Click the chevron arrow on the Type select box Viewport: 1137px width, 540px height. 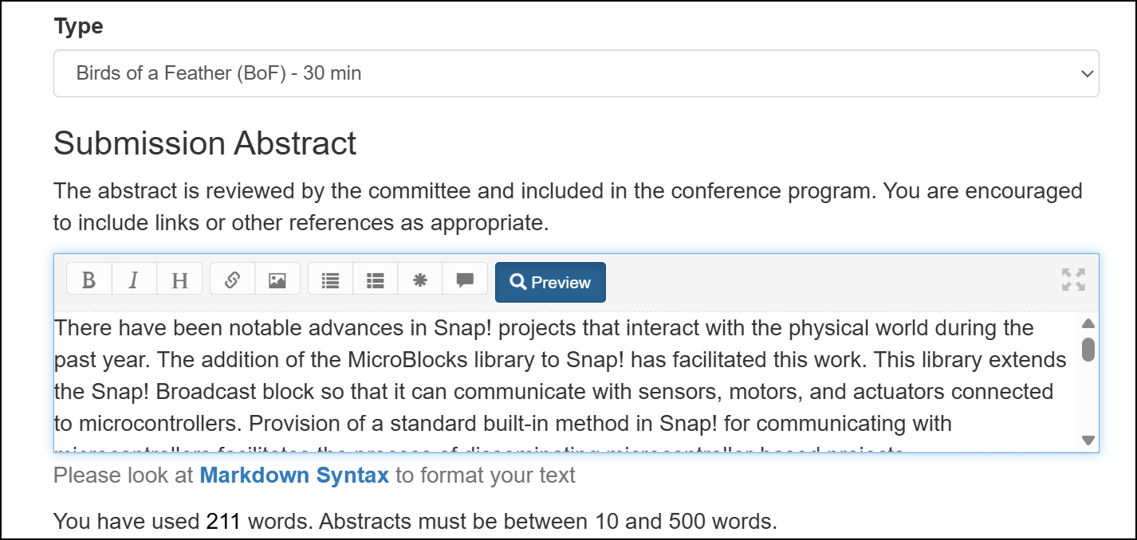pyautogui.click(x=1086, y=74)
